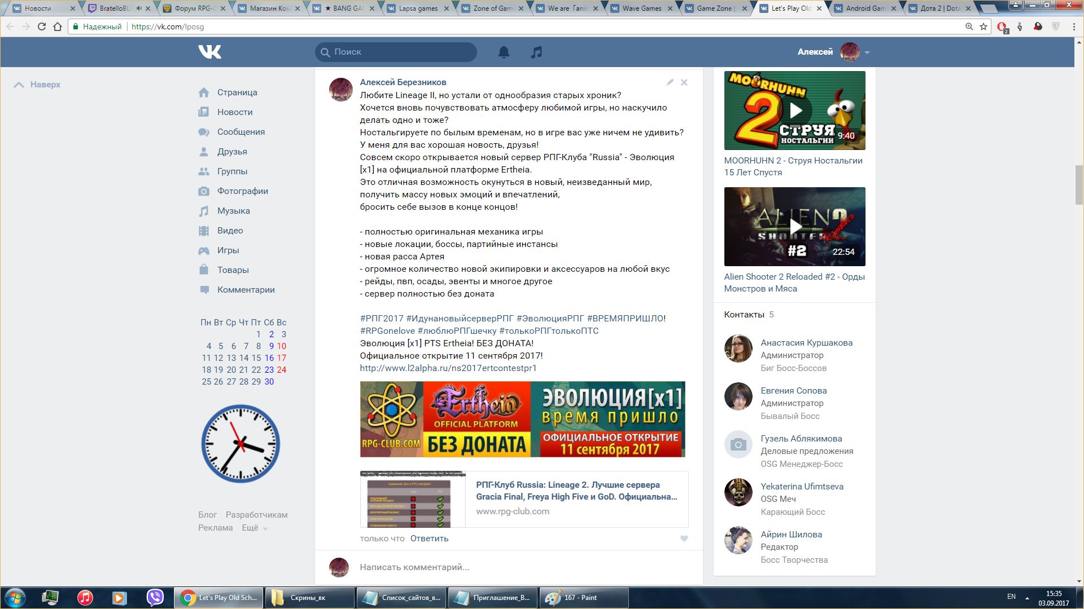Open the notifications bell icon
This screenshot has height=609, width=1084.
pyautogui.click(x=504, y=52)
